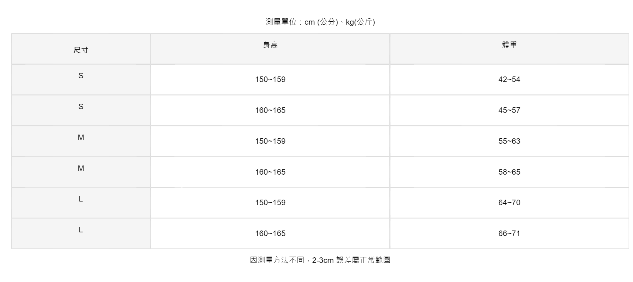Select the 58~65 weight cell

coord(509,172)
